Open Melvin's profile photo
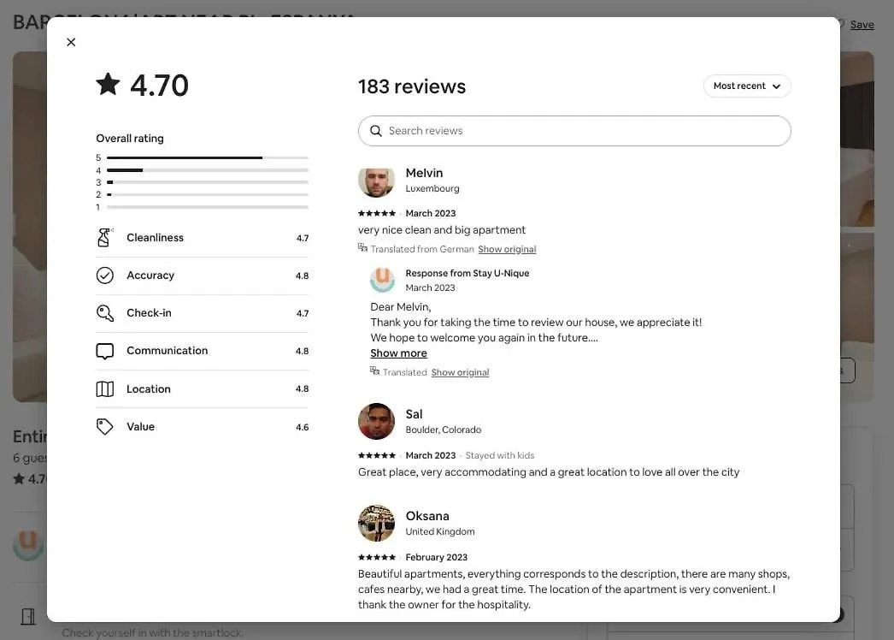Screen dimensions: 894x640 point(376,181)
